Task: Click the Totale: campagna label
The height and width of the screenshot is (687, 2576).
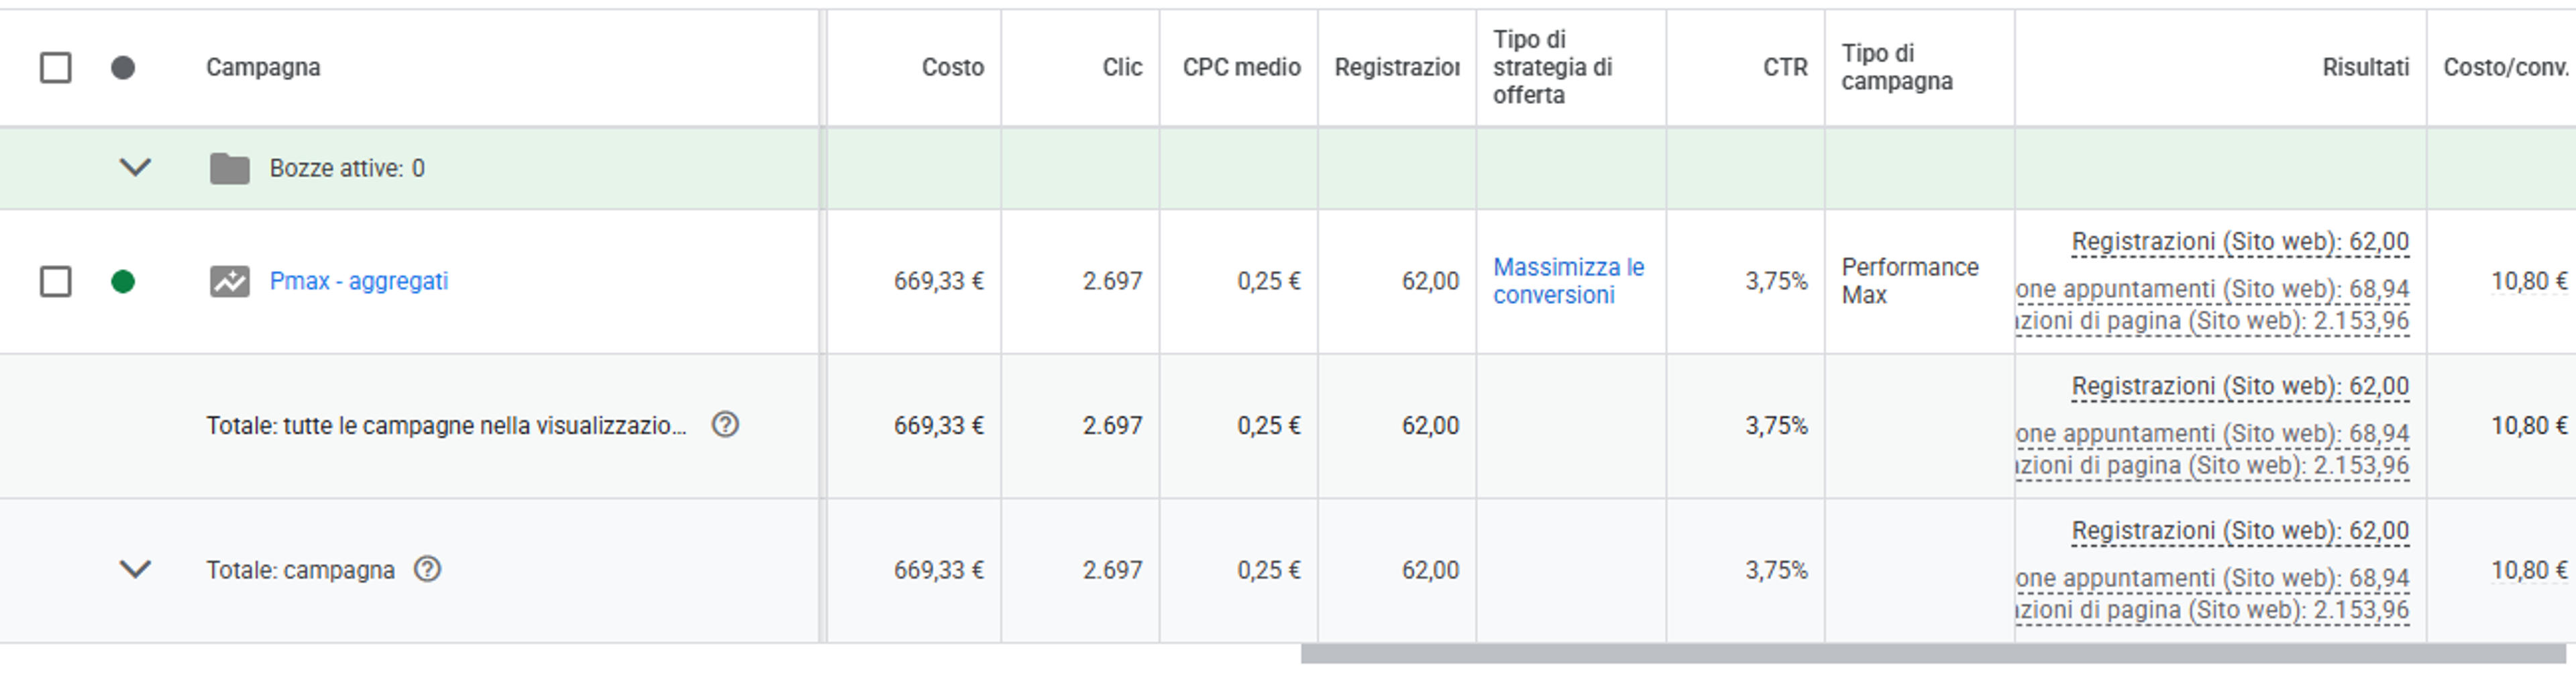Action: (300, 570)
